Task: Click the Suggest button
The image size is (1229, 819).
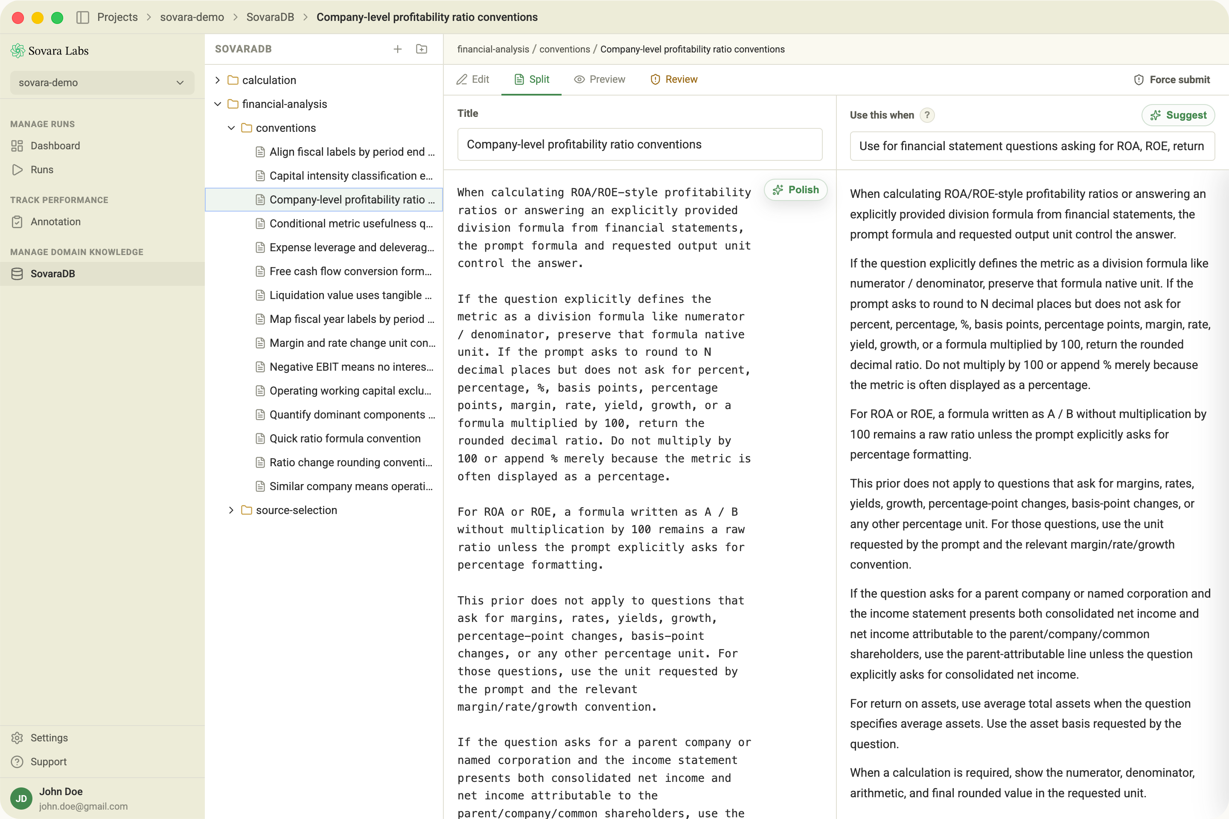Action: [1178, 115]
